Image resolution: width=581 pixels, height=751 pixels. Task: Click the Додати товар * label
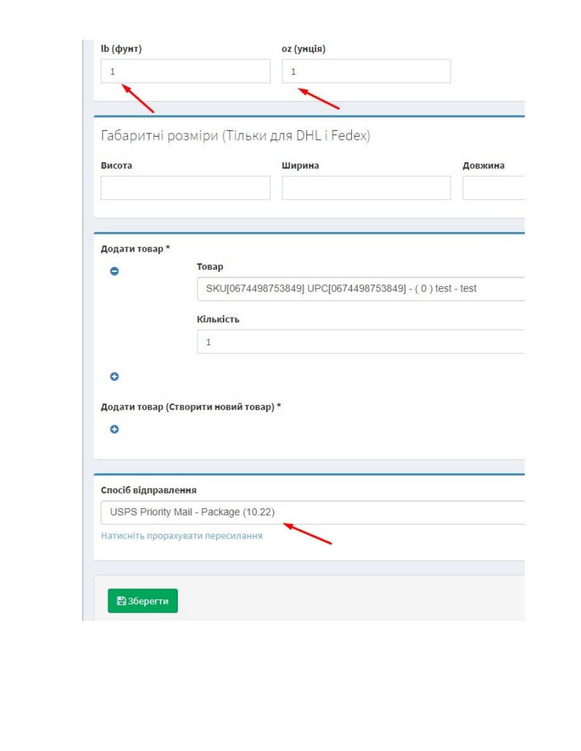[135, 248]
